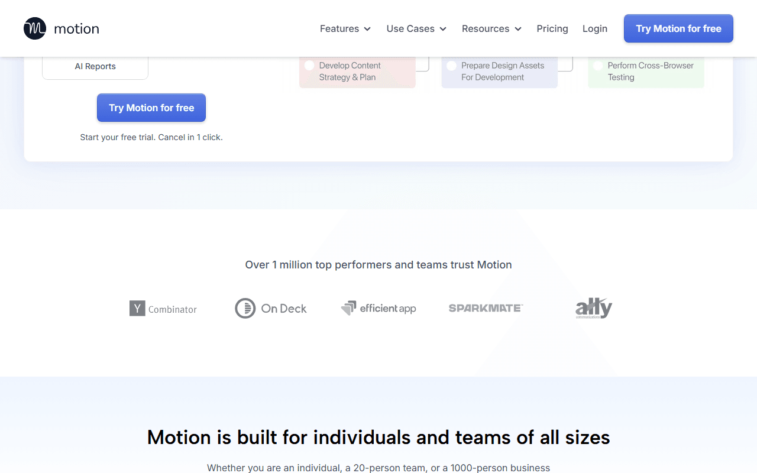Click the ally communications logo
This screenshot has width=757, height=473.
594,308
